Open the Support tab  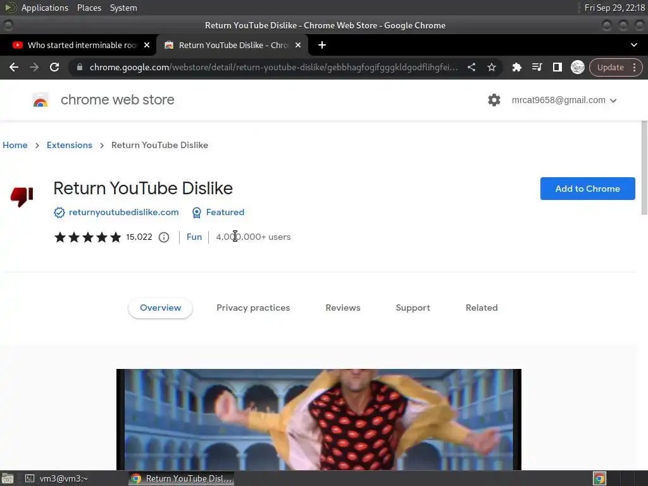coord(413,308)
